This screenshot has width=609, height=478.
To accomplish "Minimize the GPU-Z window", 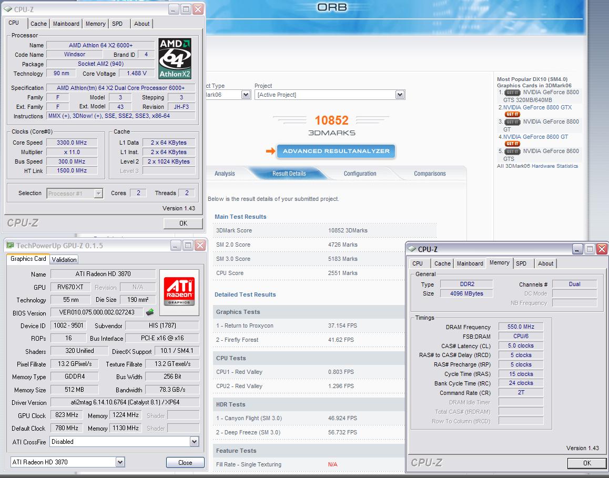I will coord(176,246).
